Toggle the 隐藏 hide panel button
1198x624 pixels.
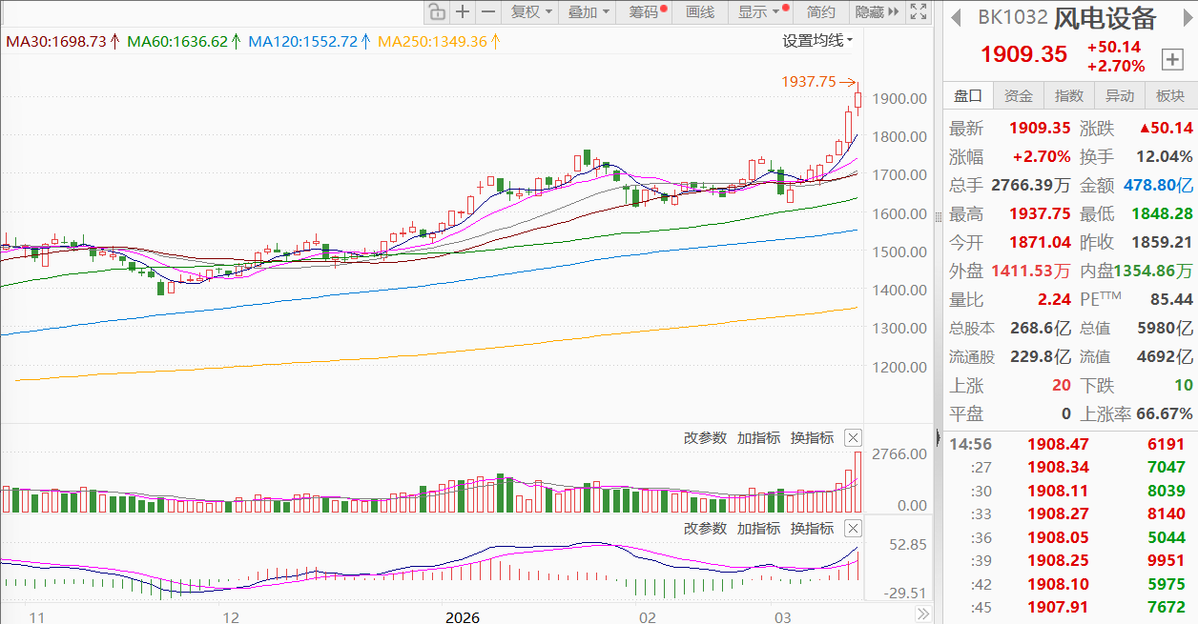click(x=876, y=12)
